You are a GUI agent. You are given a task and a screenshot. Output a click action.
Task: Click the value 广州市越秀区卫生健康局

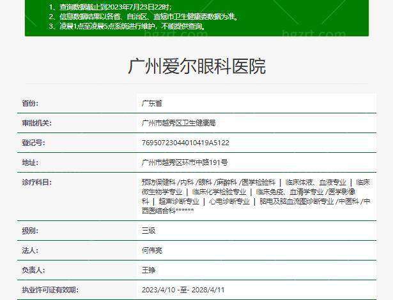point(178,122)
